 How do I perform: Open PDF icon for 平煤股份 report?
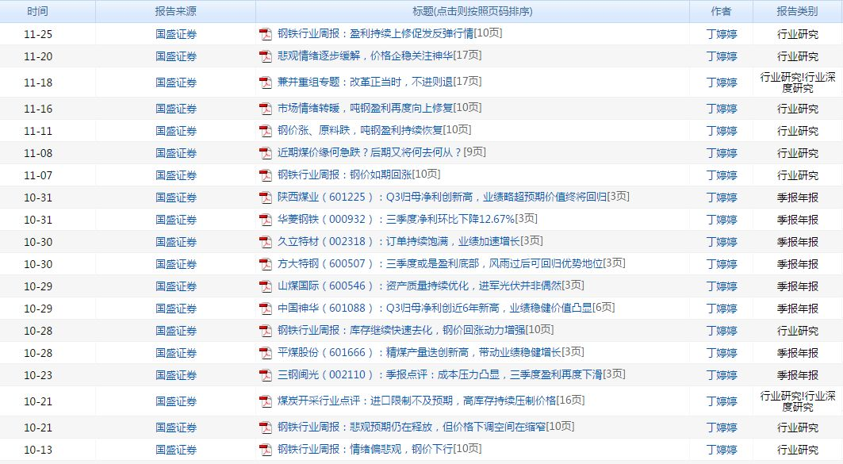pyautogui.click(x=266, y=353)
